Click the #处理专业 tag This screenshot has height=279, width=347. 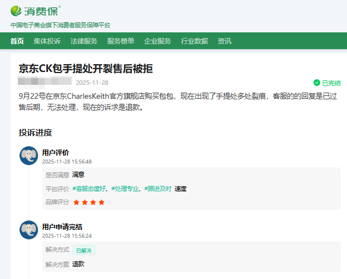(x=124, y=189)
